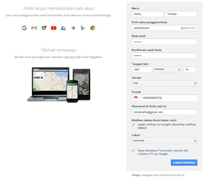This screenshot has height=178, width=215.
Task: Open the Lokasi dropdown showing Indonesia
Action: (164, 141)
